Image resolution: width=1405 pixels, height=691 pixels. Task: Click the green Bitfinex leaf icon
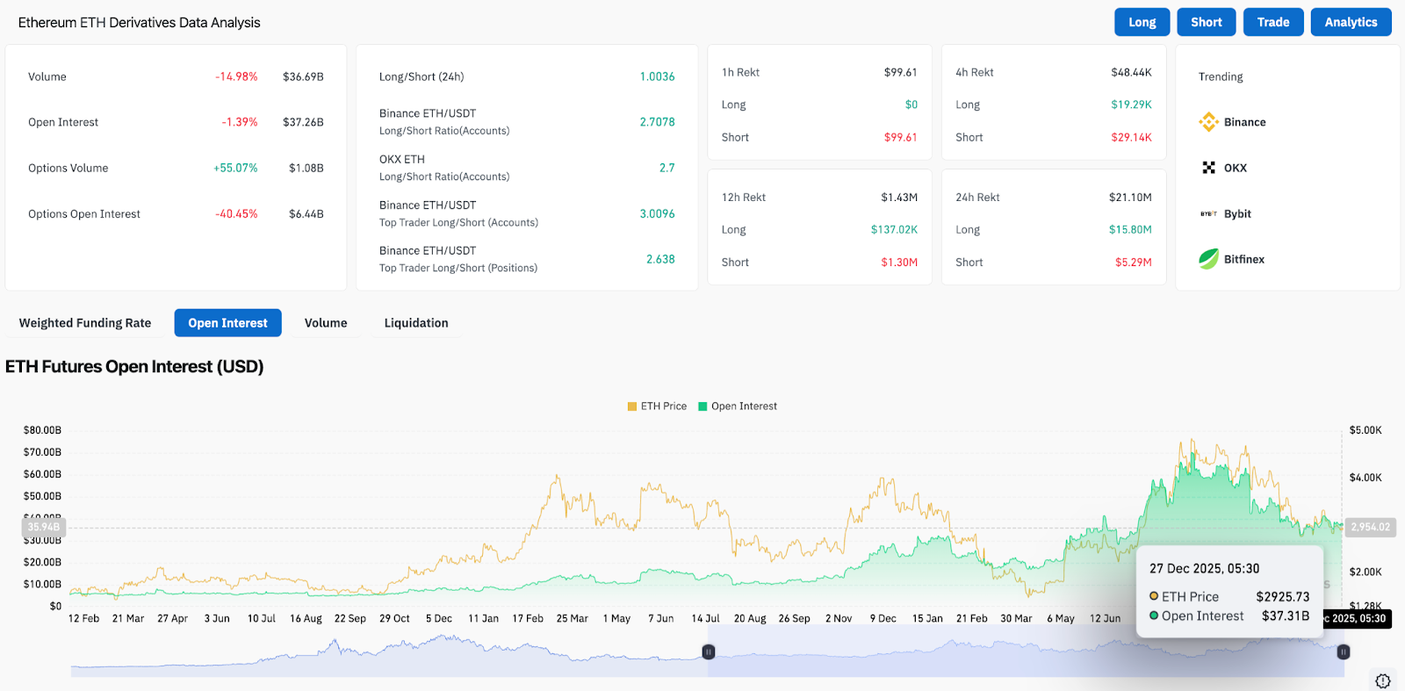pos(1208,259)
